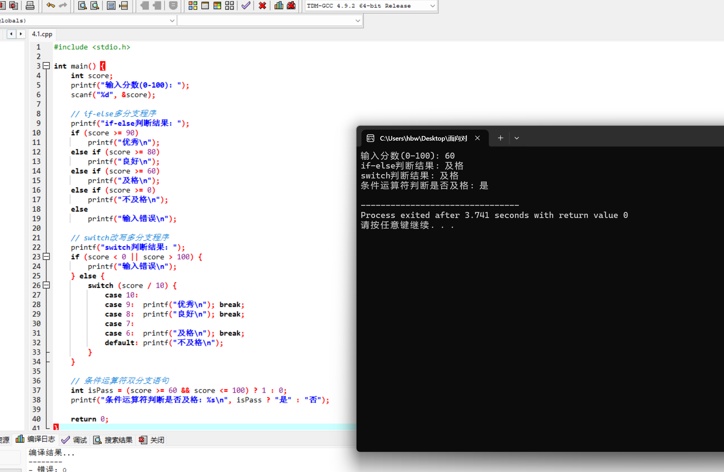Click the run window icon
Viewport: 724px width, 472px height.
click(x=205, y=5)
